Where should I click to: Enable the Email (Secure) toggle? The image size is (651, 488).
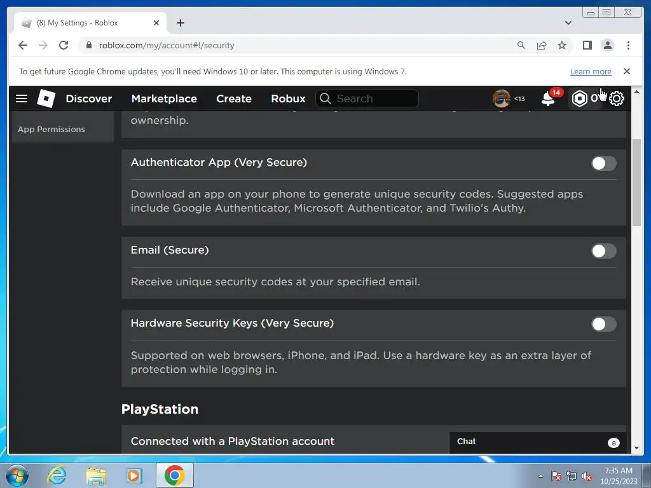tap(604, 250)
